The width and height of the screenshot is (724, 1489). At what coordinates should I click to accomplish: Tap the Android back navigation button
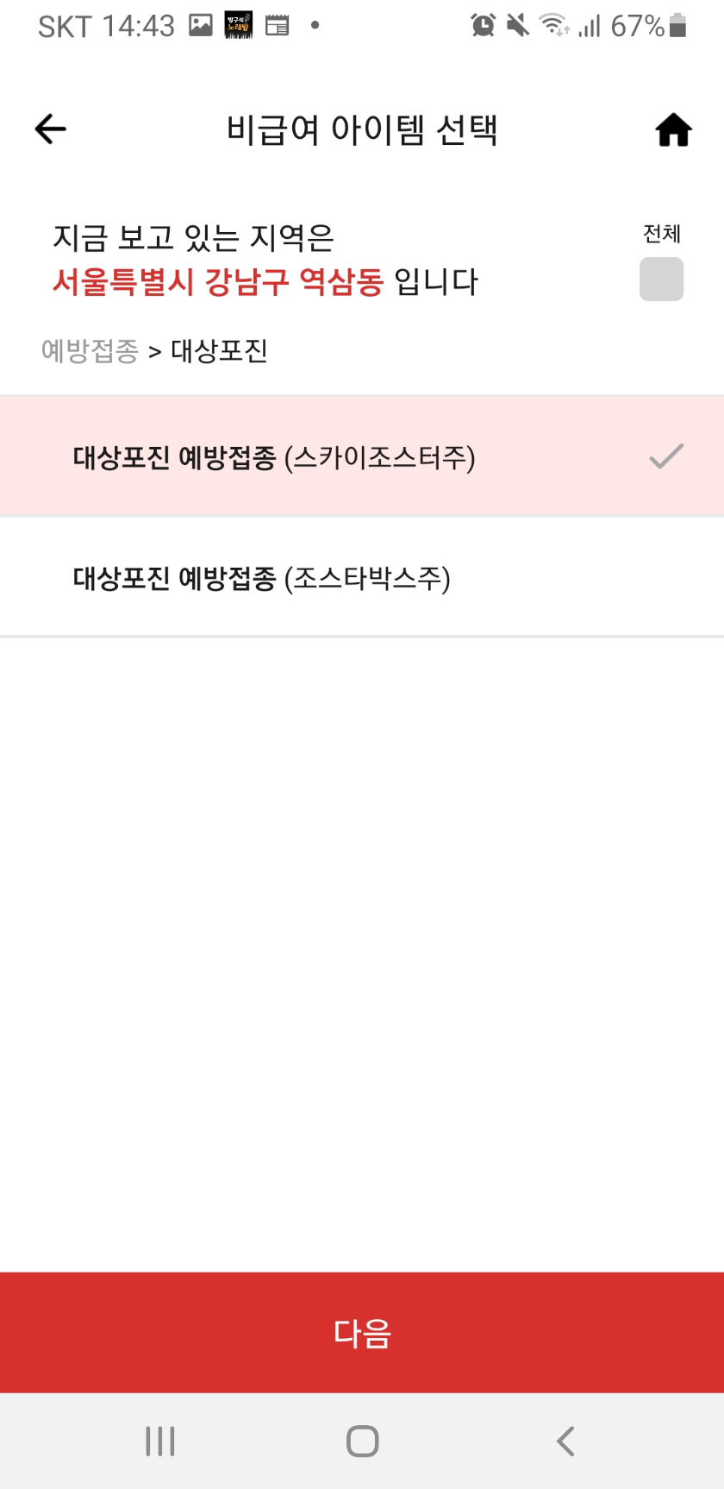[565, 1440]
